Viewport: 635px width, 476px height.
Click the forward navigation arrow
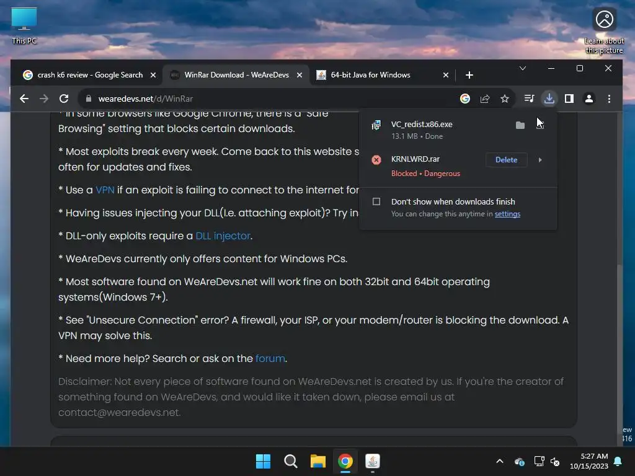pyautogui.click(x=44, y=99)
